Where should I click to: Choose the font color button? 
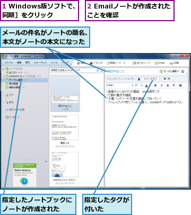tap(146, 85)
